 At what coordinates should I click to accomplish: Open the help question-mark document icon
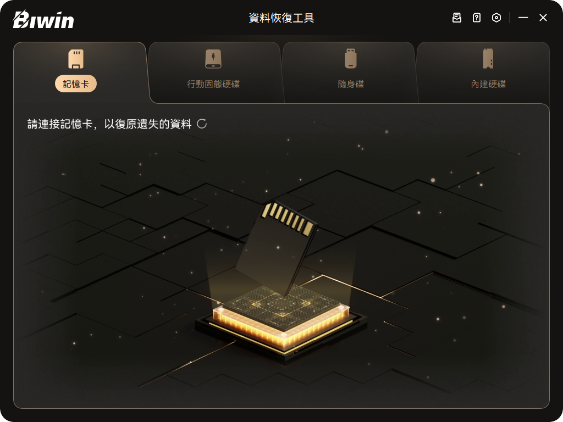[x=477, y=18]
